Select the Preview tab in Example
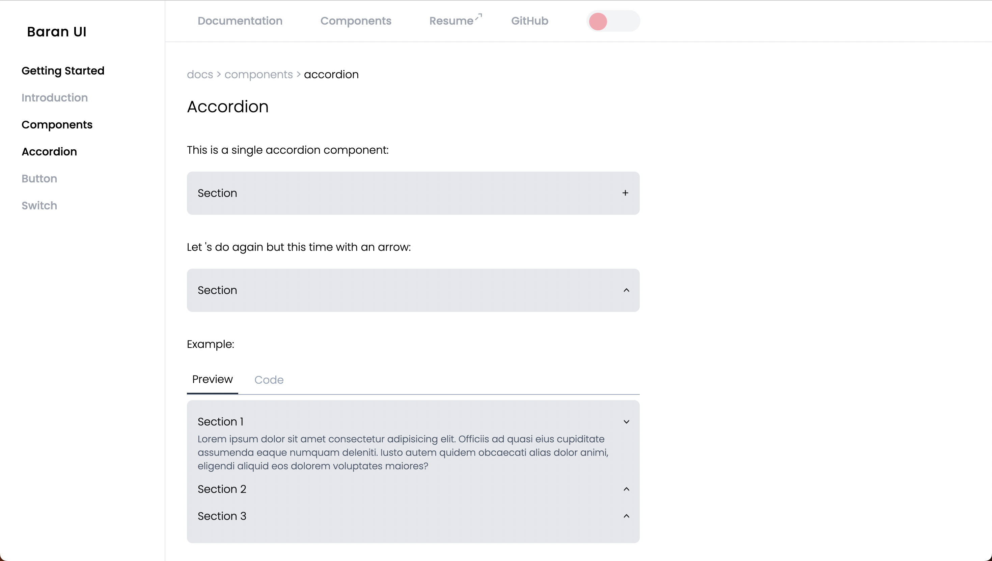Image resolution: width=992 pixels, height=561 pixels. pos(212,379)
